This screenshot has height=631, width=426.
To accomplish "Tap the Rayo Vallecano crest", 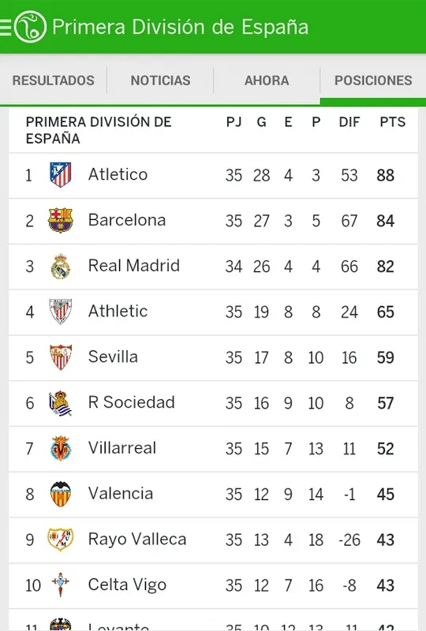I will click(x=61, y=540).
